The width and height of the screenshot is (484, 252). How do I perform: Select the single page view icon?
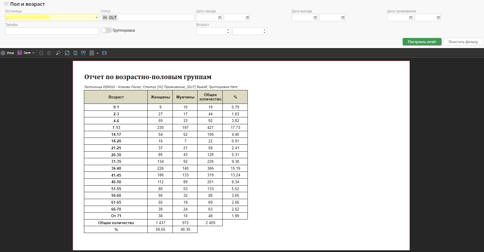tap(75, 53)
